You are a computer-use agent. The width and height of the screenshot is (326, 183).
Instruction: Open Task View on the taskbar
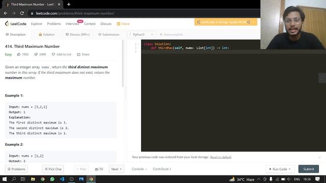click(23, 179)
